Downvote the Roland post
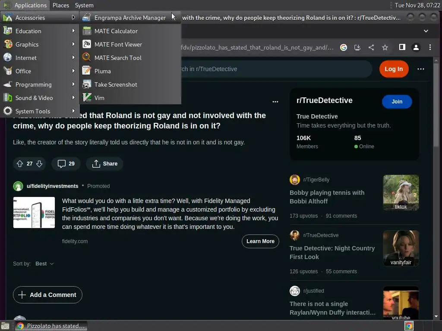Image resolution: width=442 pixels, height=331 pixels. coord(39,163)
